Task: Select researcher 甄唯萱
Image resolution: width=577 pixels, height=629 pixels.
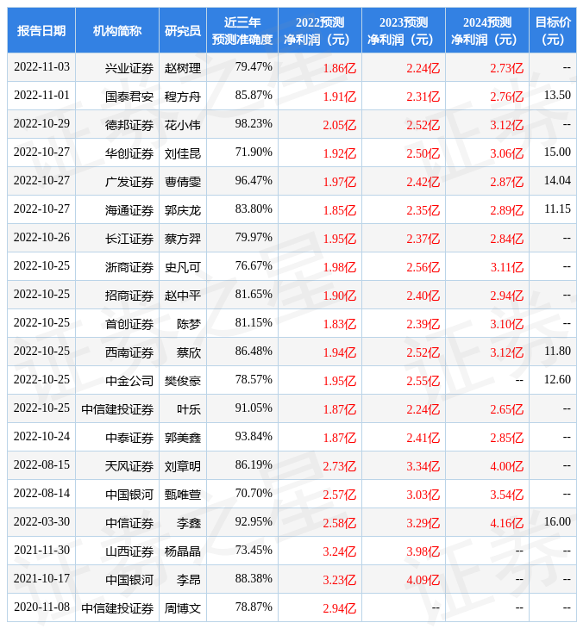Action: click(183, 495)
